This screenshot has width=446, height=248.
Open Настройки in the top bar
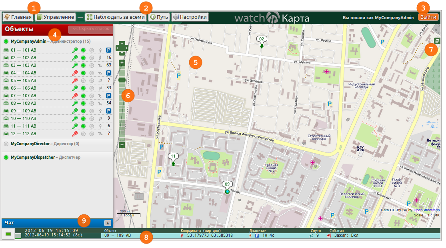click(x=190, y=17)
